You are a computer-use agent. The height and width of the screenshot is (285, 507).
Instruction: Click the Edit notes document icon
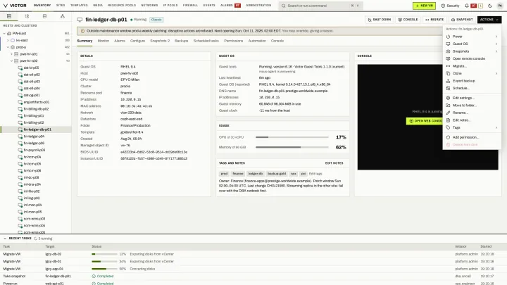click(x=448, y=120)
